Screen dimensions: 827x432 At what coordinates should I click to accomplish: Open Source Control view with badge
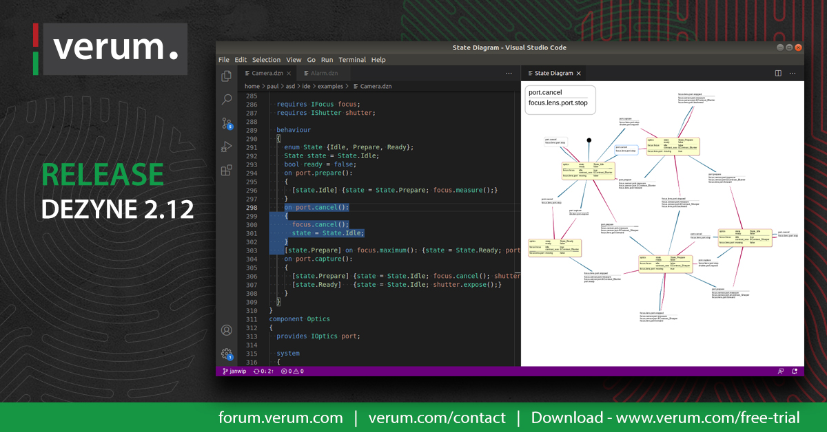click(x=226, y=123)
